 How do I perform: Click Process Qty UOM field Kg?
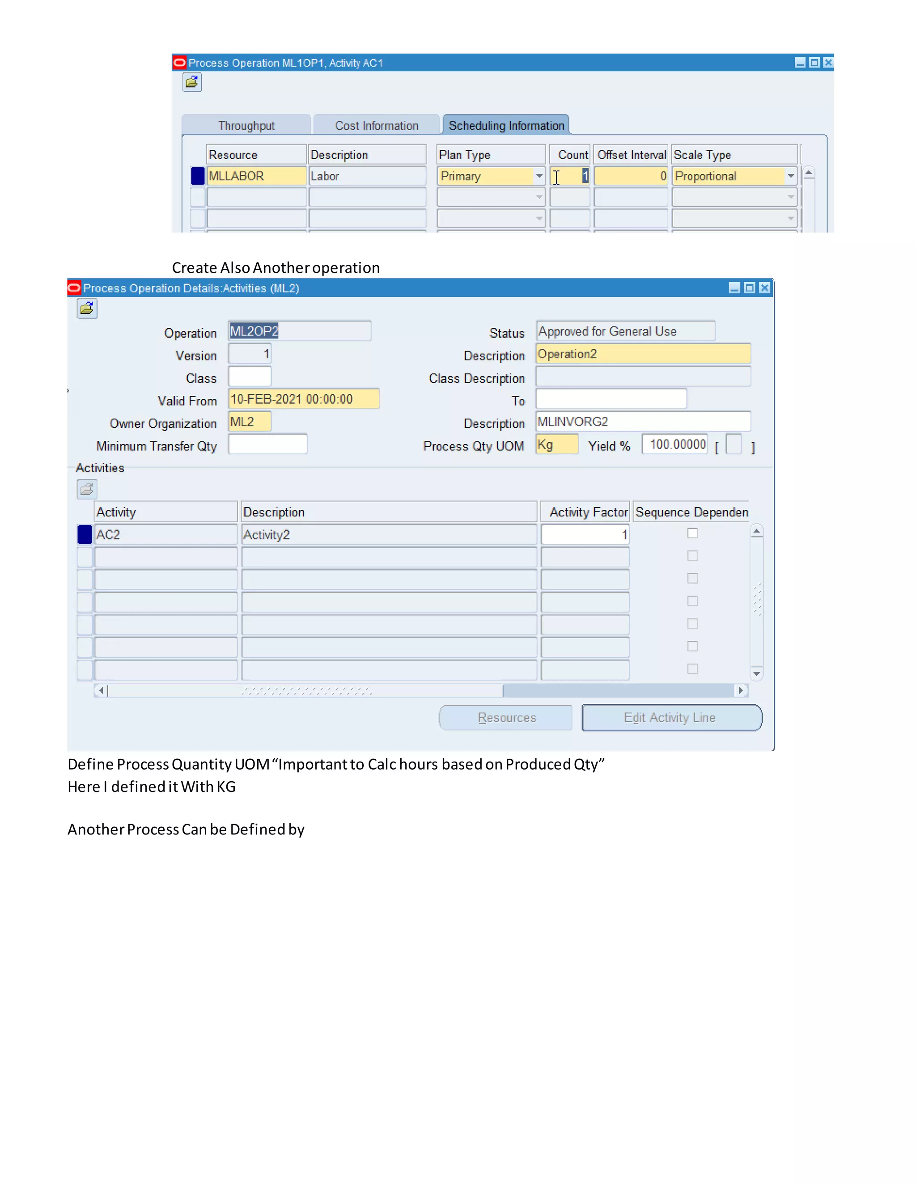click(x=557, y=444)
